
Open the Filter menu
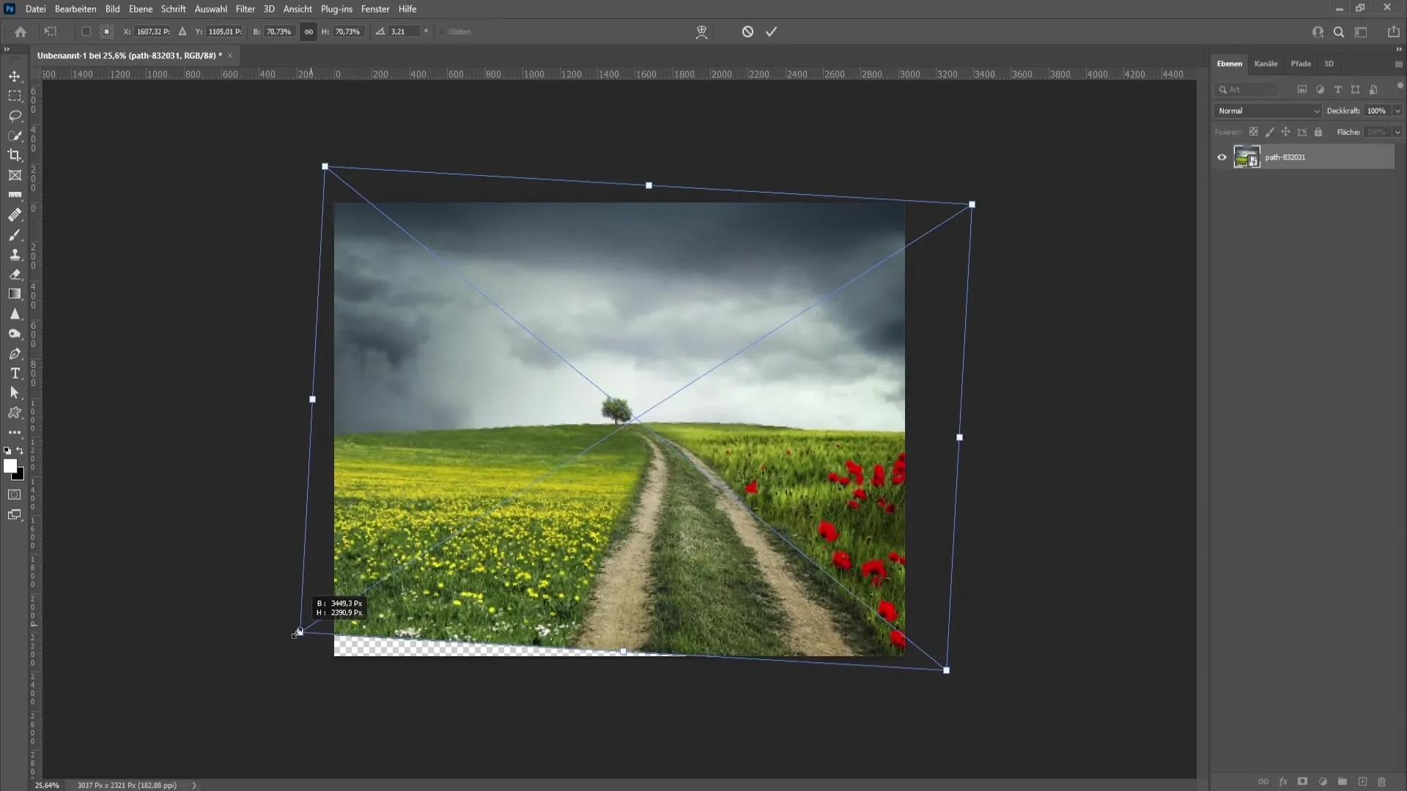(243, 9)
